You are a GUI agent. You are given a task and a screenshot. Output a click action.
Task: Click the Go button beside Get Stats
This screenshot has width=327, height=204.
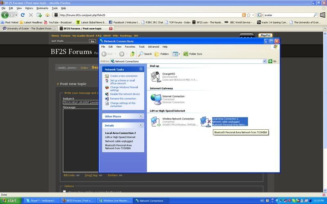tap(92, 41)
